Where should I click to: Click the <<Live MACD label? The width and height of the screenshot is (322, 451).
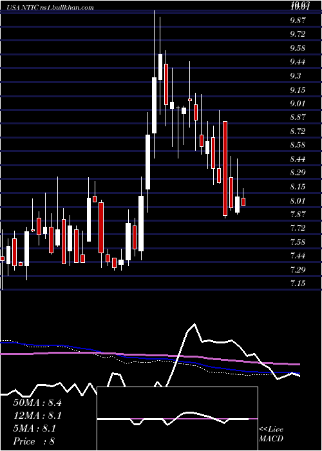click(x=271, y=434)
